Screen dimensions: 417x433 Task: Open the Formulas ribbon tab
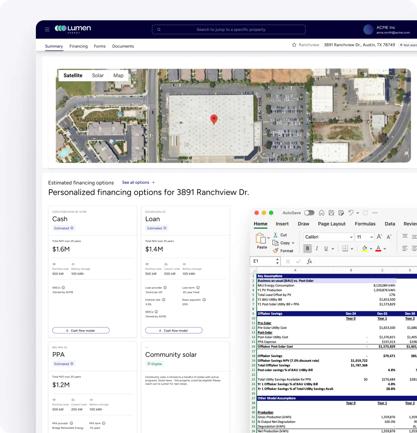365,224
